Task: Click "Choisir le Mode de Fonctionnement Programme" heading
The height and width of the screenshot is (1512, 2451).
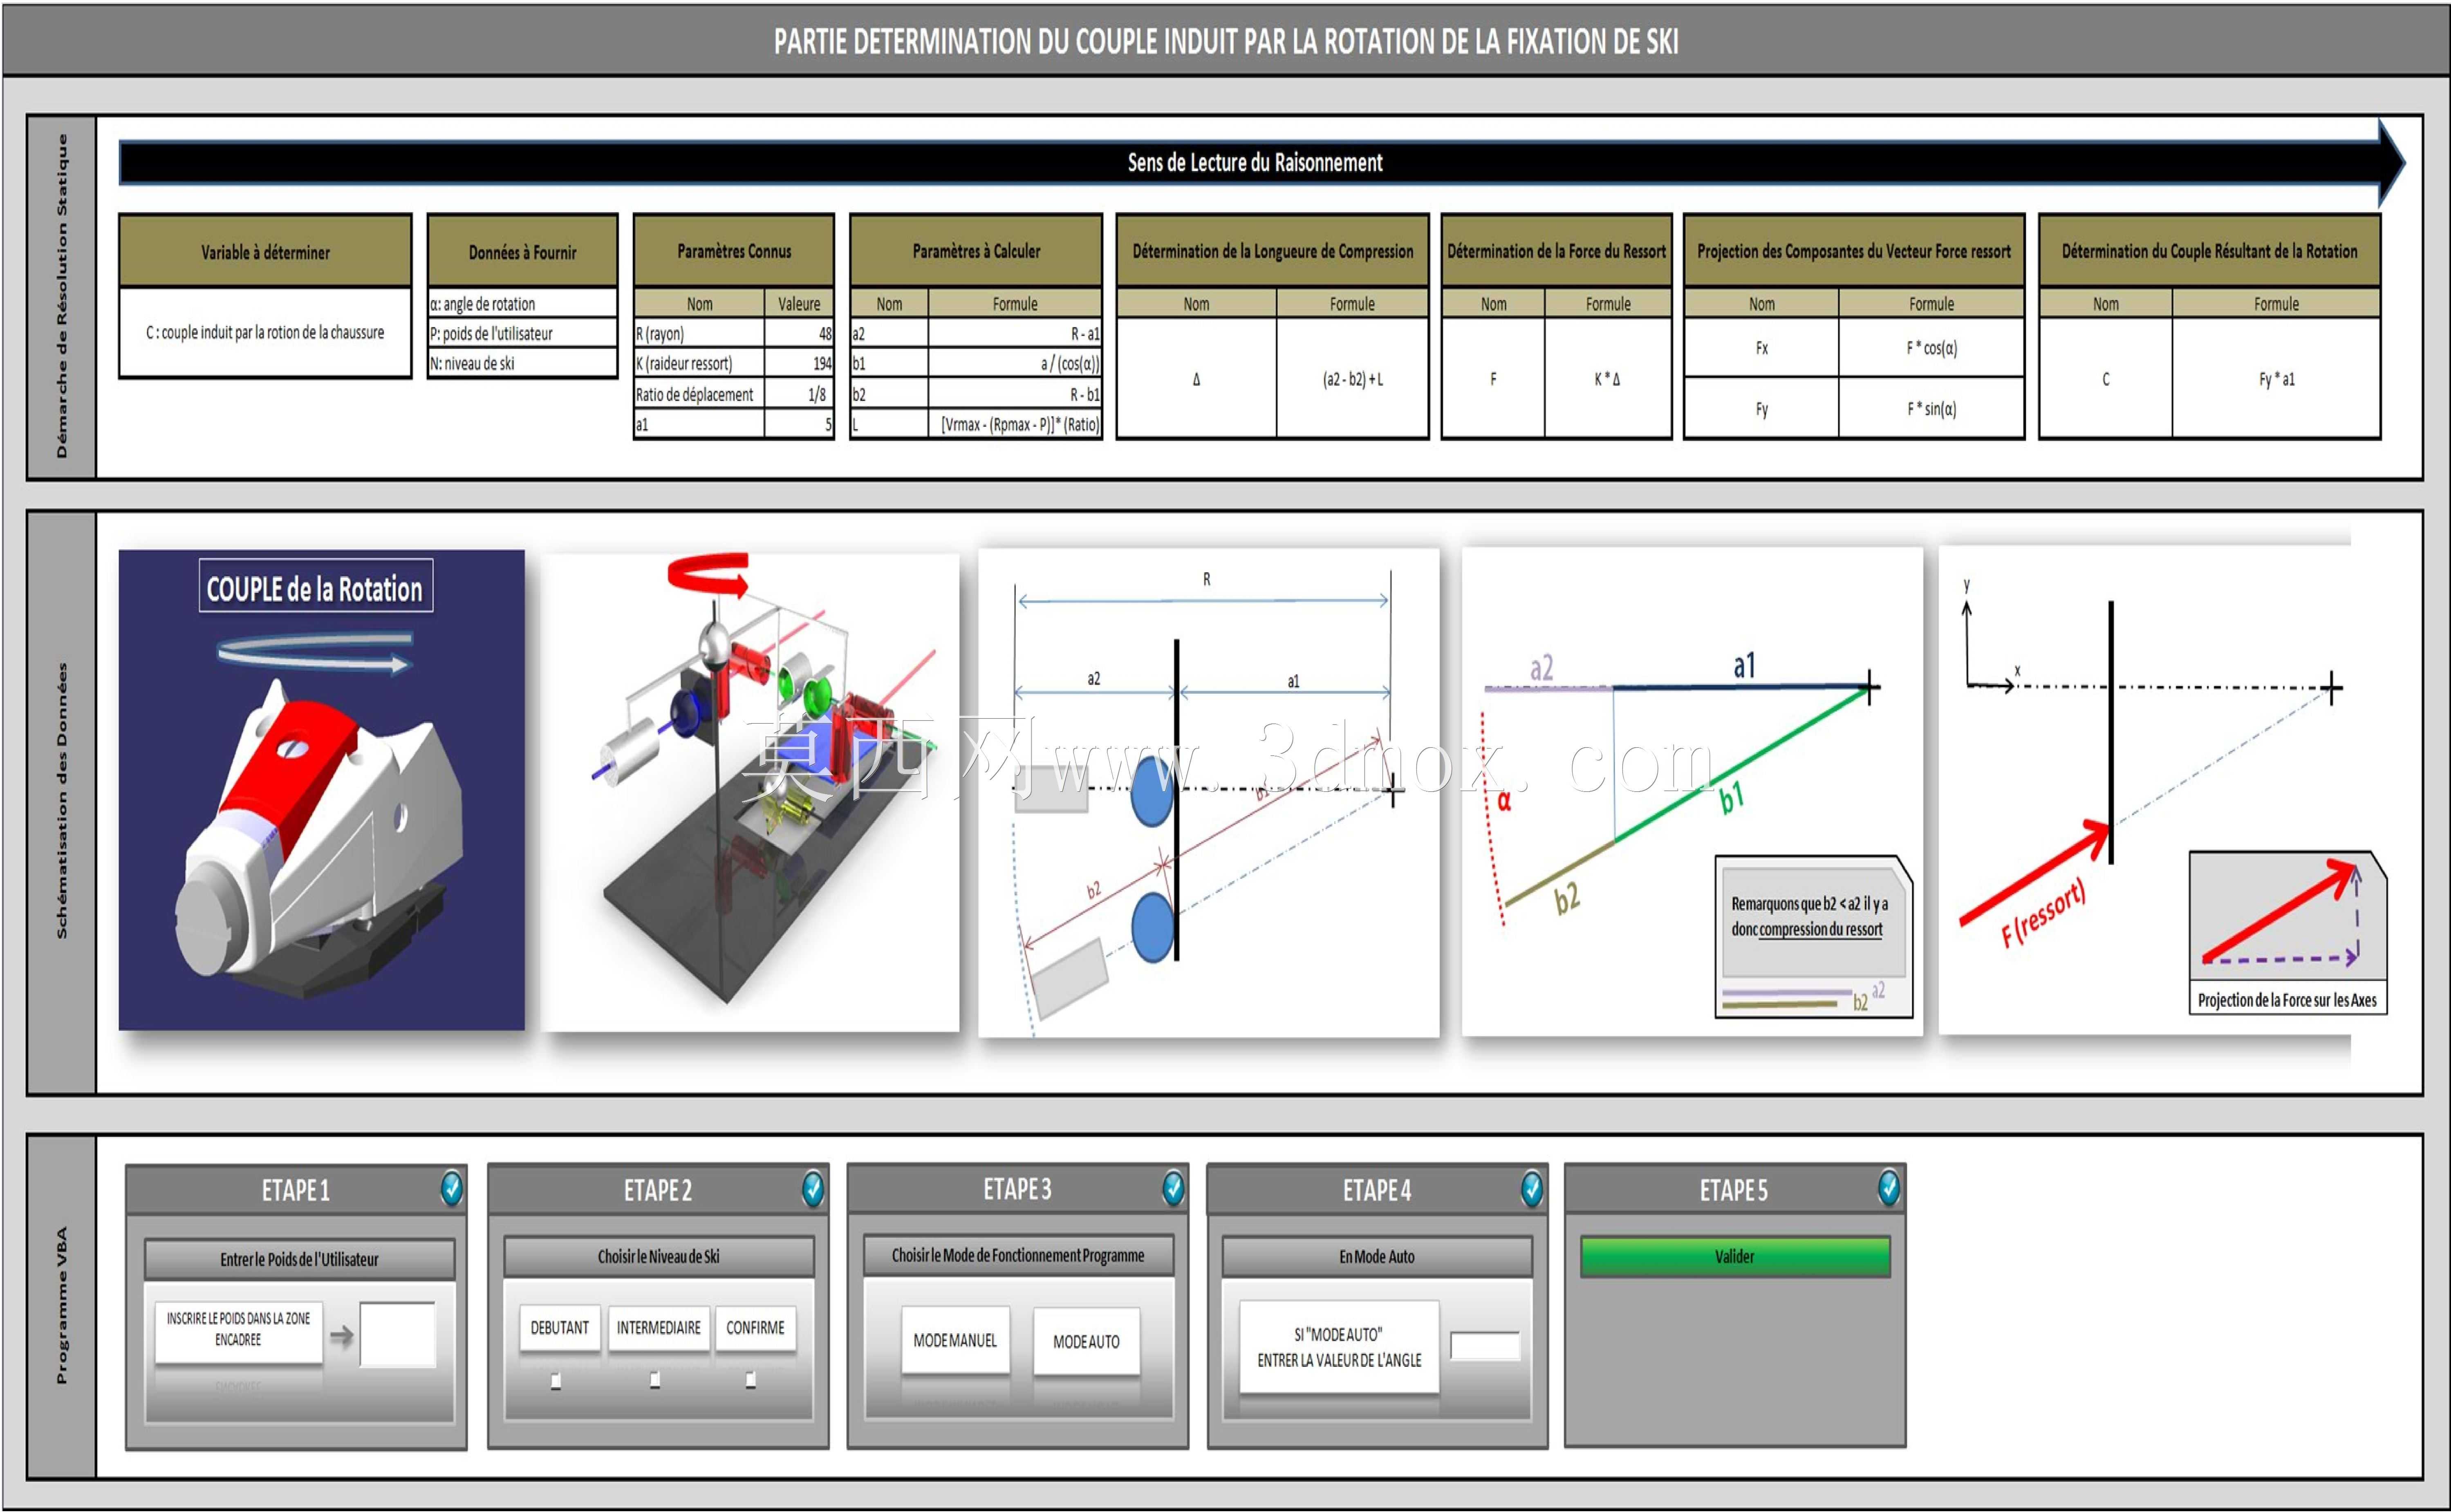Action: tap(1018, 1255)
